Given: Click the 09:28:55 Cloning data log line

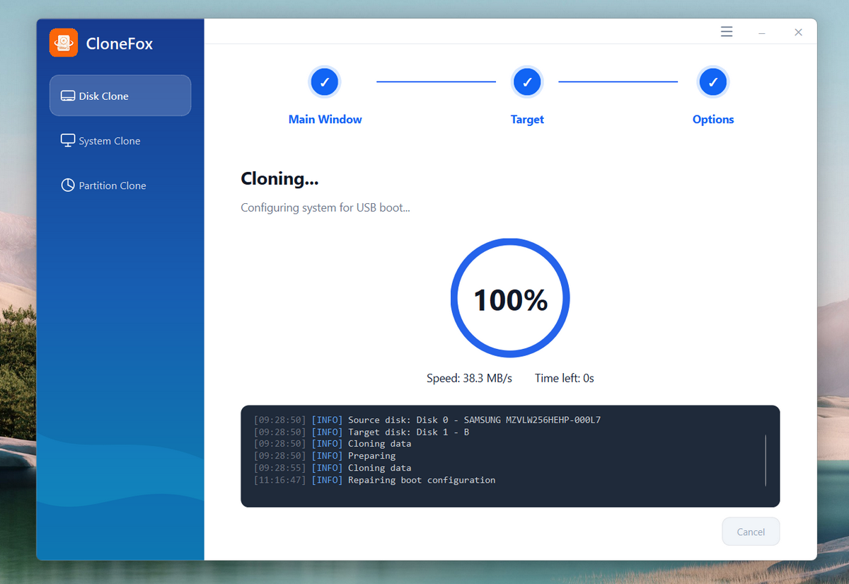Looking at the screenshot, I should (332, 468).
